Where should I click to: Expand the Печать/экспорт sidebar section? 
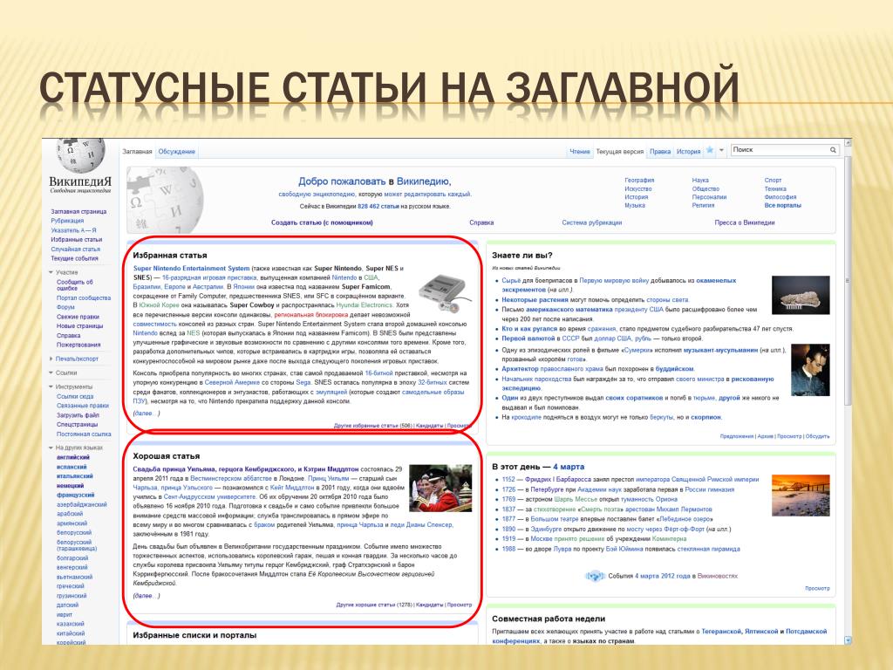pos(51,359)
